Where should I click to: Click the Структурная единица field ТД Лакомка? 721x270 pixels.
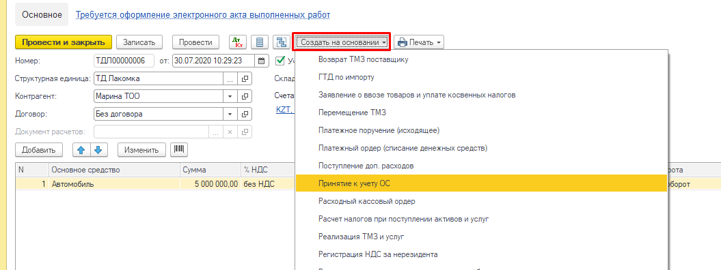tap(159, 78)
